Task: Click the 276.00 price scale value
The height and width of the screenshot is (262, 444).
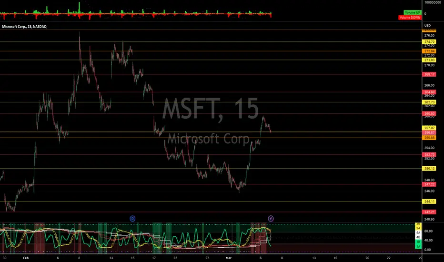Action: (429, 36)
